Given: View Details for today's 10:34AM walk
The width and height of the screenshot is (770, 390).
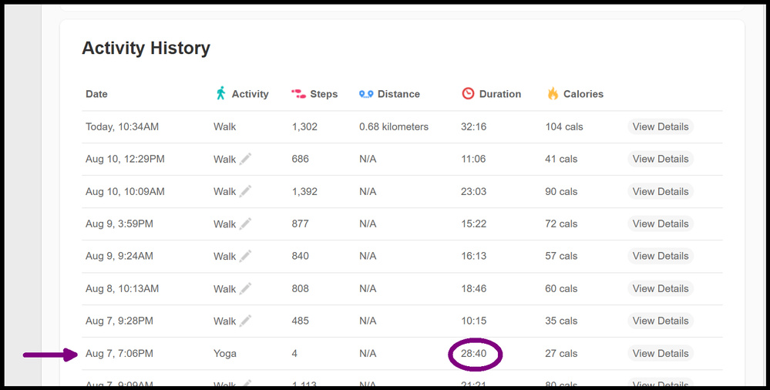Looking at the screenshot, I should pos(660,126).
